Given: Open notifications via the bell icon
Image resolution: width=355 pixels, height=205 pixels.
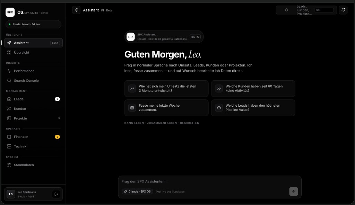Looking at the screenshot, I should pos(343,10).
